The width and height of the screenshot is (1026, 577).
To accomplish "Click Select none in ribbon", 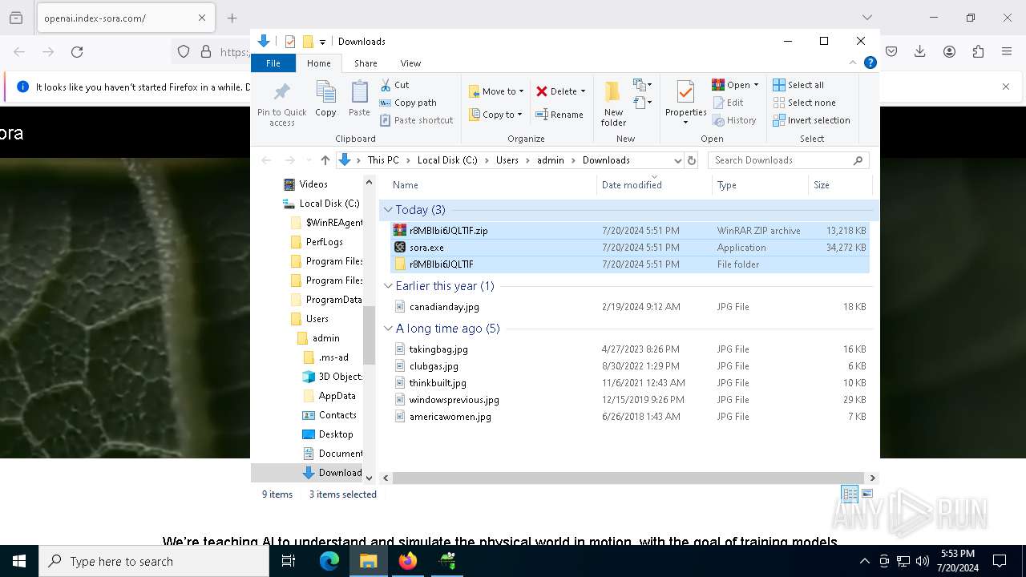I will point(804,103).
